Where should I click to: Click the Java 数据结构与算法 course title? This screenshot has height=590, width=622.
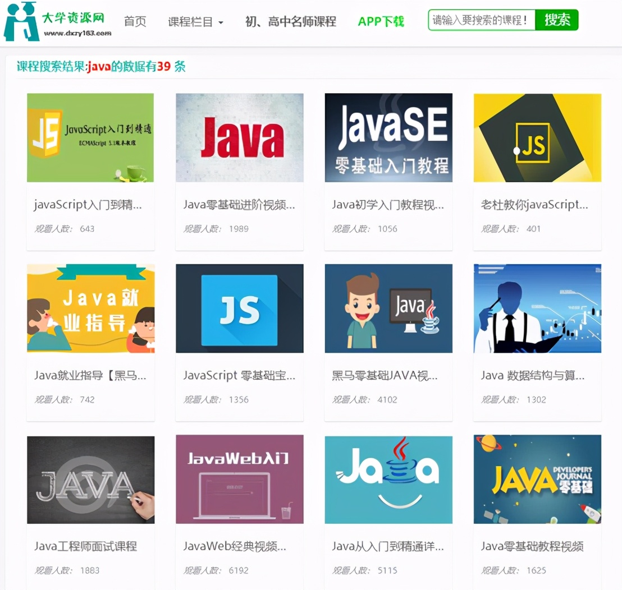pos(532,375)
